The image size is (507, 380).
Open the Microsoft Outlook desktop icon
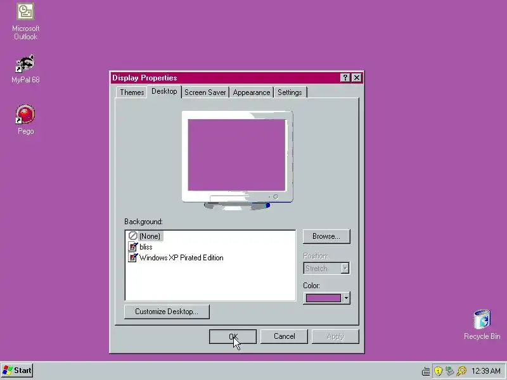25,22
